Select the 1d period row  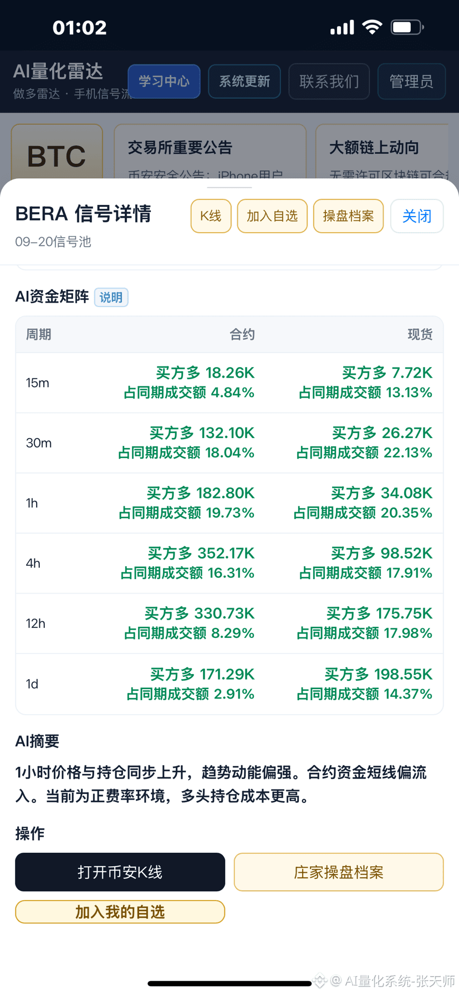229,684
